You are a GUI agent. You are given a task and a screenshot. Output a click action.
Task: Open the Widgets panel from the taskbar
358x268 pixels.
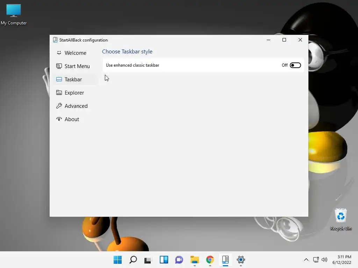pyautogui.click(x=164, y=260)
